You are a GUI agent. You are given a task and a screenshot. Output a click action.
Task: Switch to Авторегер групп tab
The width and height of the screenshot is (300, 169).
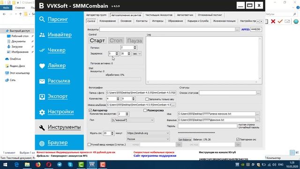96,15
